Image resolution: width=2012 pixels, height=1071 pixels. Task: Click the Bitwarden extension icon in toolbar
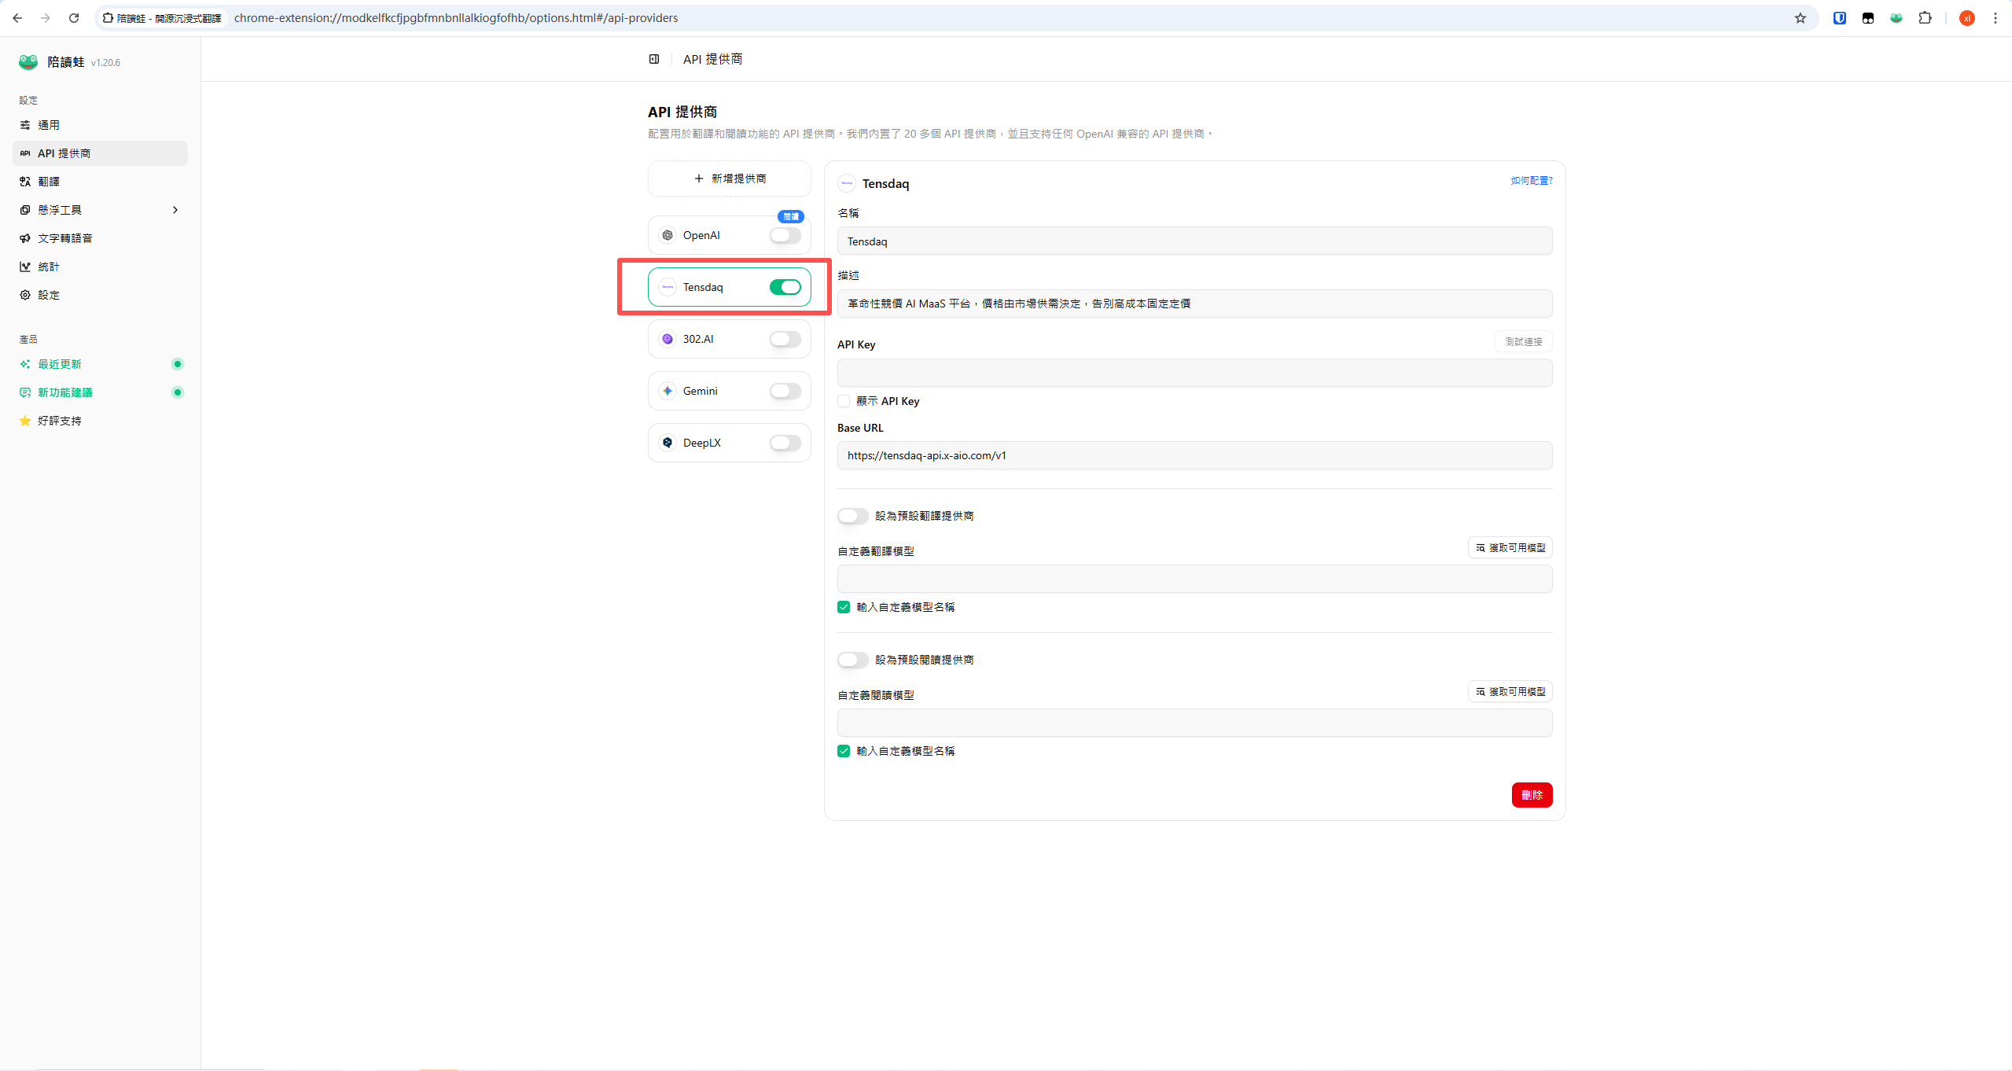(1839, 18)
